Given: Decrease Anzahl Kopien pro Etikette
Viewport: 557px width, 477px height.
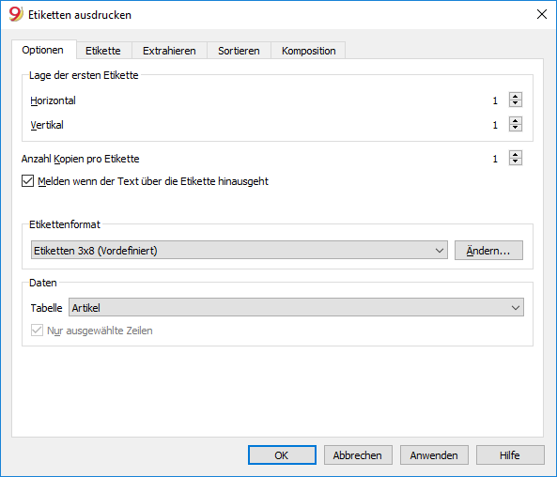Looking at the screenshot, I should coord(516,162).
